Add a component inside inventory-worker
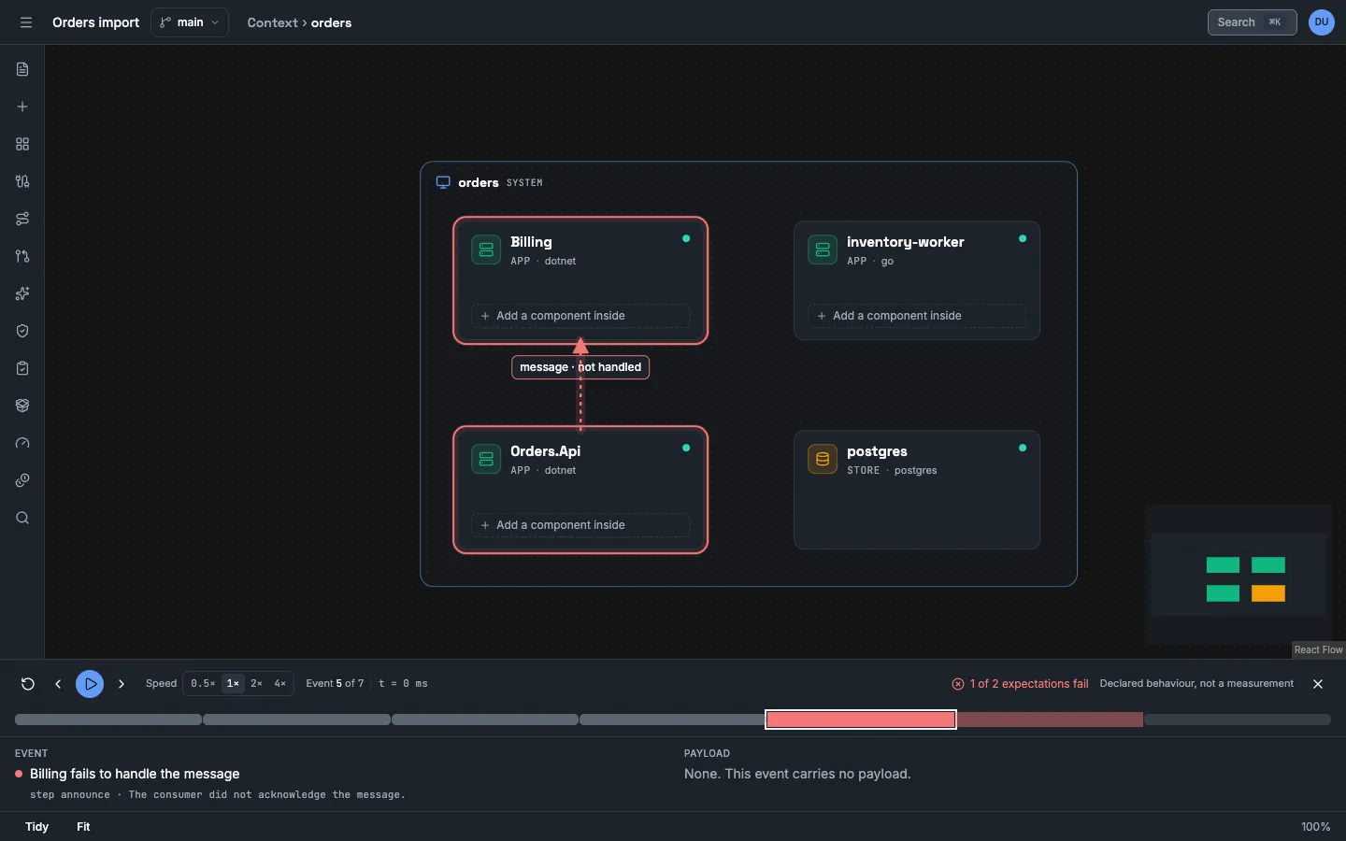This screenshot has width=1346, height=841. pyautogui.click(x=917, y=316)
